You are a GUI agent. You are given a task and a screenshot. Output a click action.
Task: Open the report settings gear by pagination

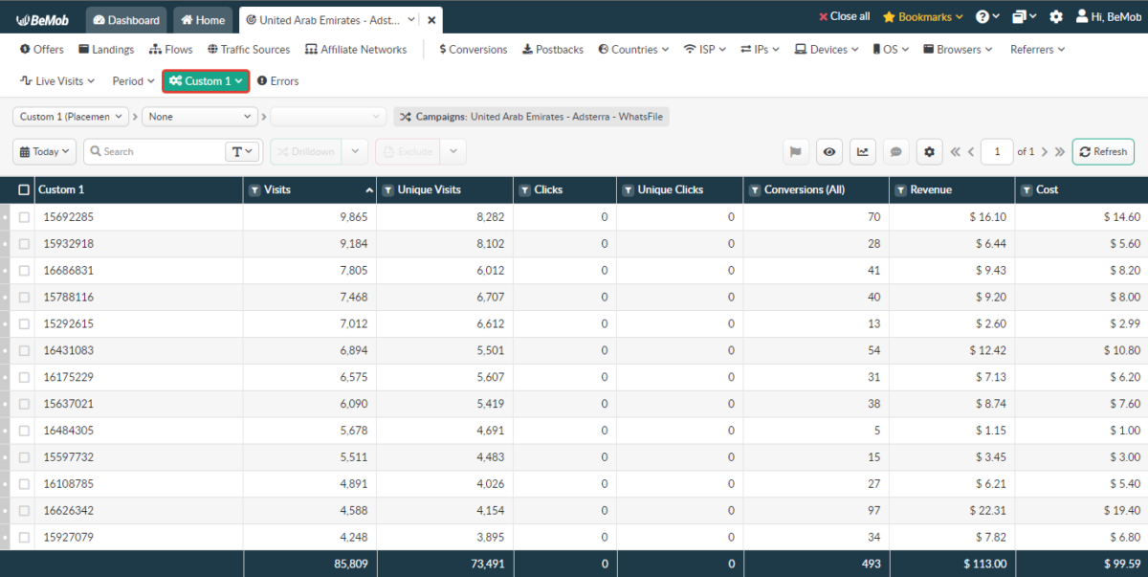[x=929, y=151]
